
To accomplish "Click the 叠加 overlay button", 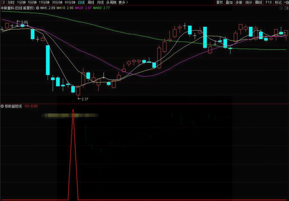I will (x=229, y=2).
